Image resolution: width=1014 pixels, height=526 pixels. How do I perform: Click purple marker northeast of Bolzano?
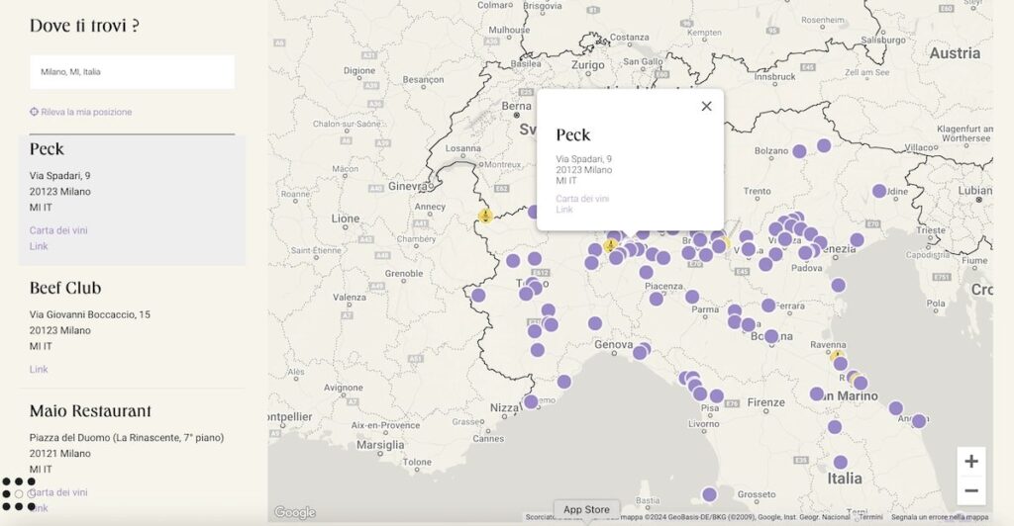(824, 146)
